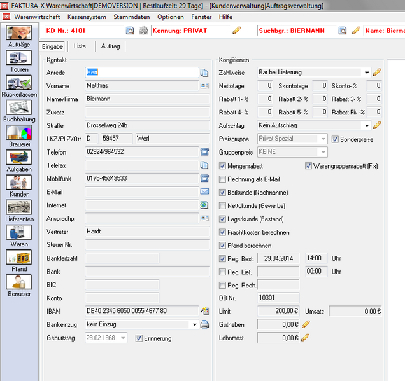Toggle Warengruppenrabatt (Fix) checkbox

[x=308, y=165]
